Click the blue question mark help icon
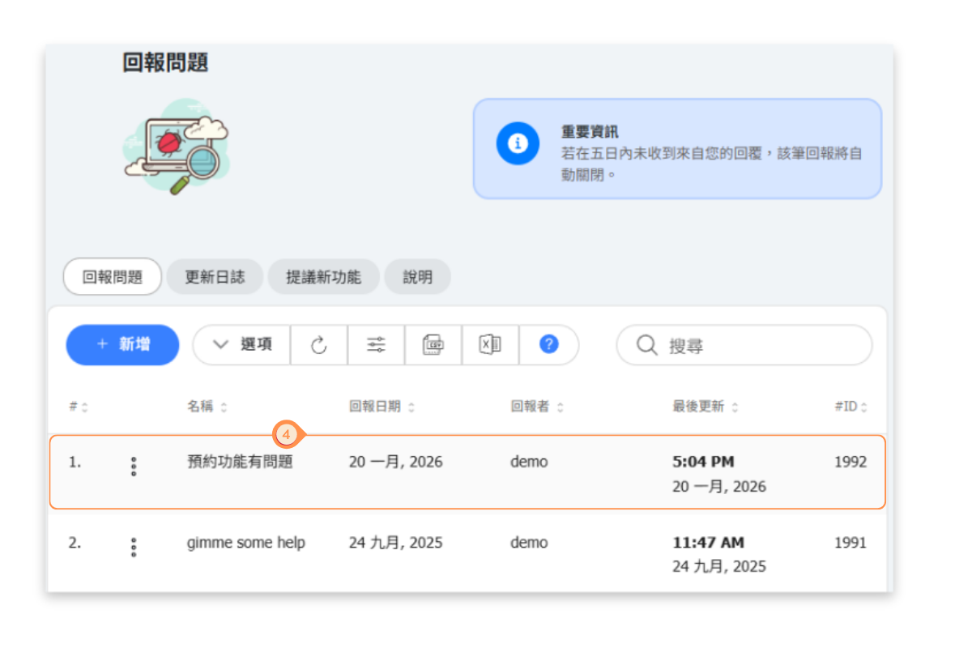This screenshot has width=972, height=648. point(548,345)
